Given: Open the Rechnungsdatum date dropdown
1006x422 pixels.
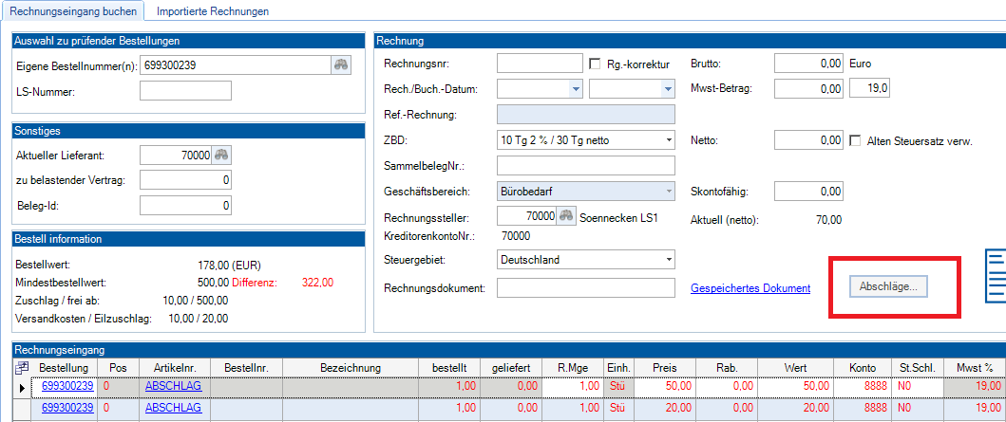Looking at the screenshot, I should point(575,89).
